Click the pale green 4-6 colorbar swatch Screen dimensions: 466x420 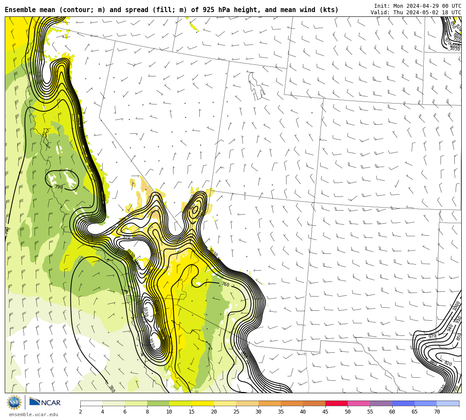[113, 403]
